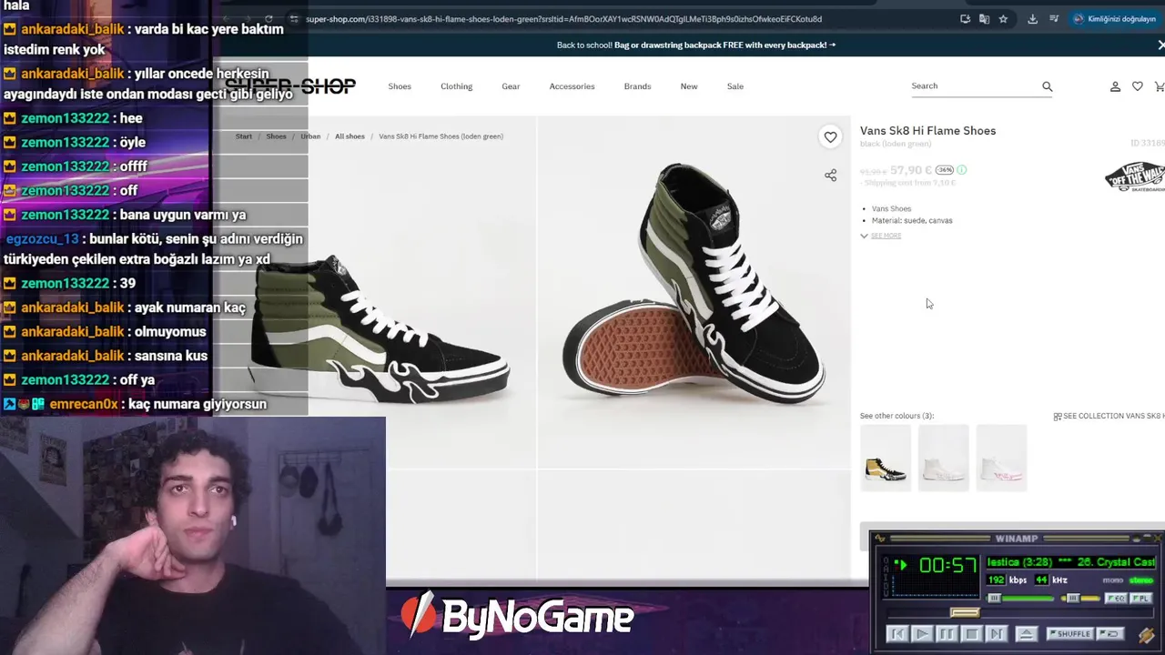Screen dimensions: 1165x655
Task: Click the translate page icon in address bar
Action: click(x=984, y=18)
